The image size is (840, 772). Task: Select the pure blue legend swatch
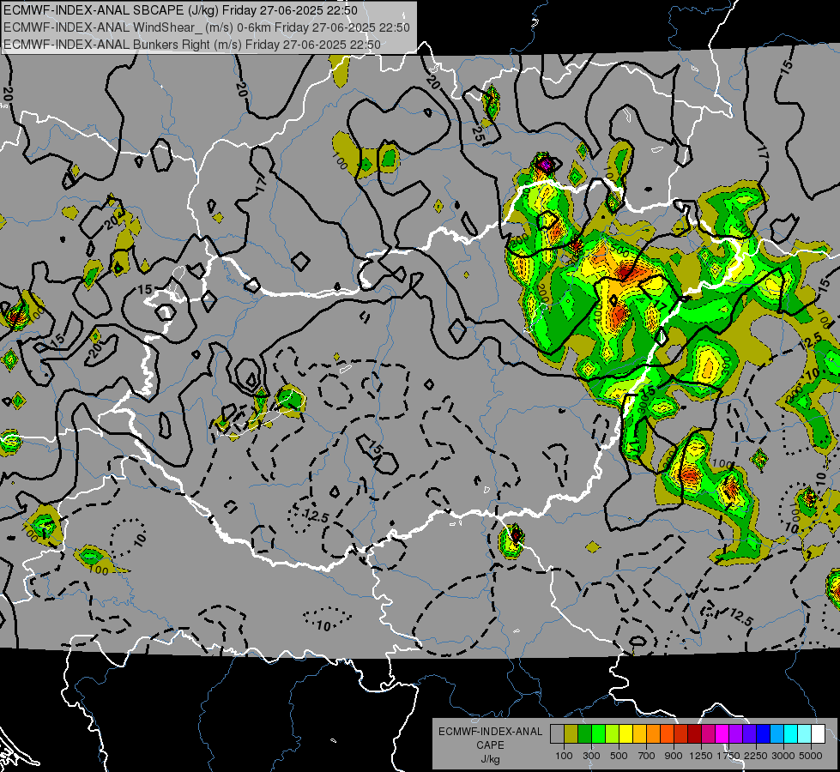pyautogui.click(x=763, y=733)
